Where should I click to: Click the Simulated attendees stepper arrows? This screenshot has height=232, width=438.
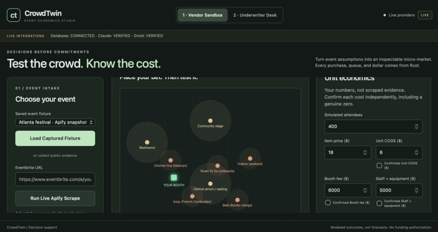point(416,126)
